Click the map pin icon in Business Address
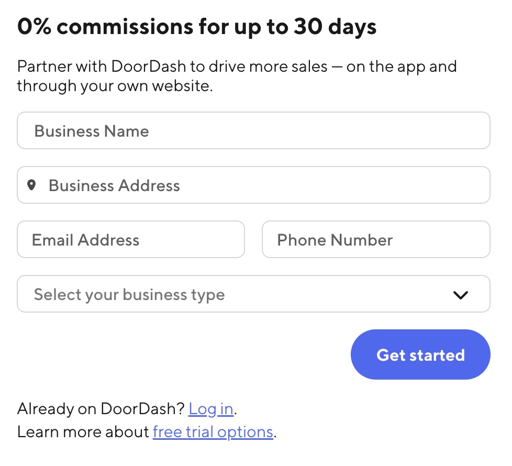This screenshot has height=466, width=512. pos(32,185)
